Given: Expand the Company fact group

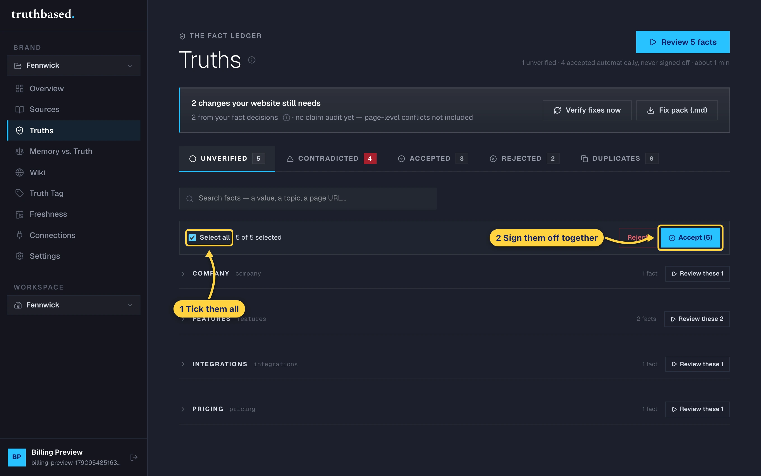Looking at the screenshot, I should [x=183, y=274].
